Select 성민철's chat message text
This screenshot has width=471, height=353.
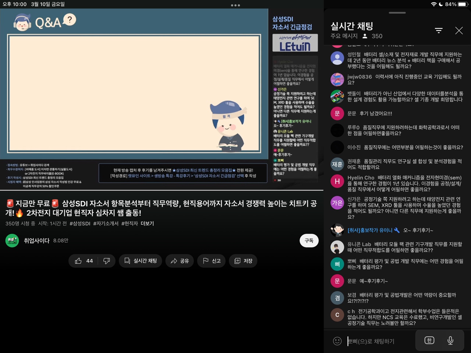(x=405, y=60)
